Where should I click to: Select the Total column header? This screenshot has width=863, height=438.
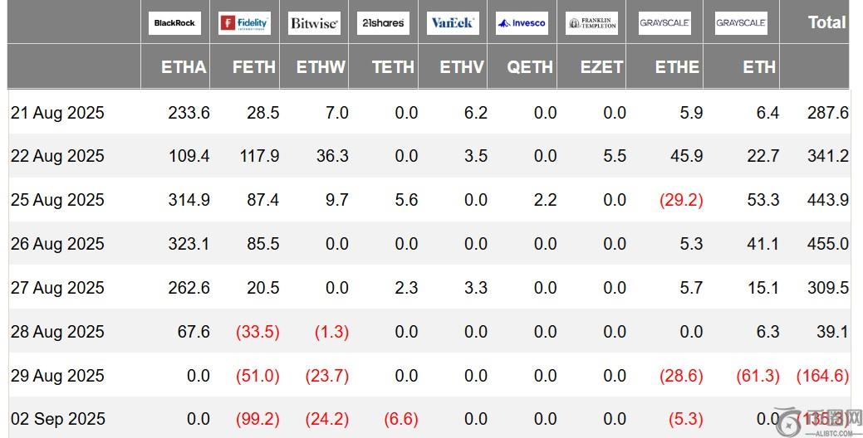tap(826, 22)
